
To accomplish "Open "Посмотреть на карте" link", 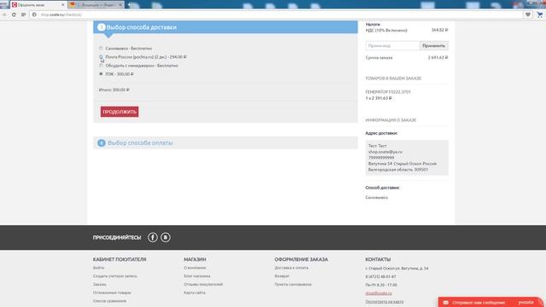I will click(385, 301).
